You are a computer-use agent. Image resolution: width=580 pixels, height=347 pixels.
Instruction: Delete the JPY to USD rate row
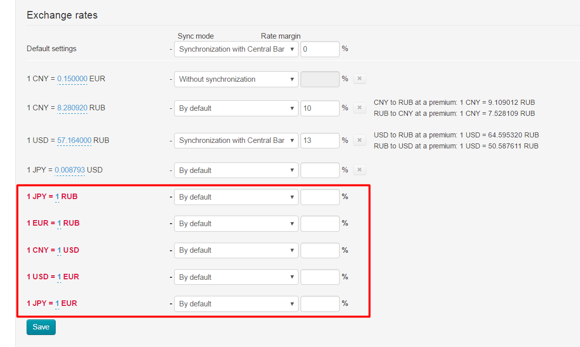pos(360,170)
